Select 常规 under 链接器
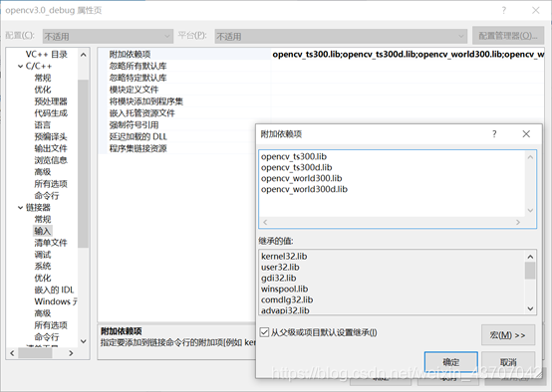The width and height of the screenshot is (552, 392). coord(43,219)
